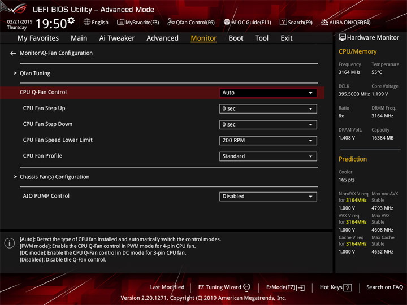407x305 pixels.
Task: Click Search on FAQ link
Action: 385,287
